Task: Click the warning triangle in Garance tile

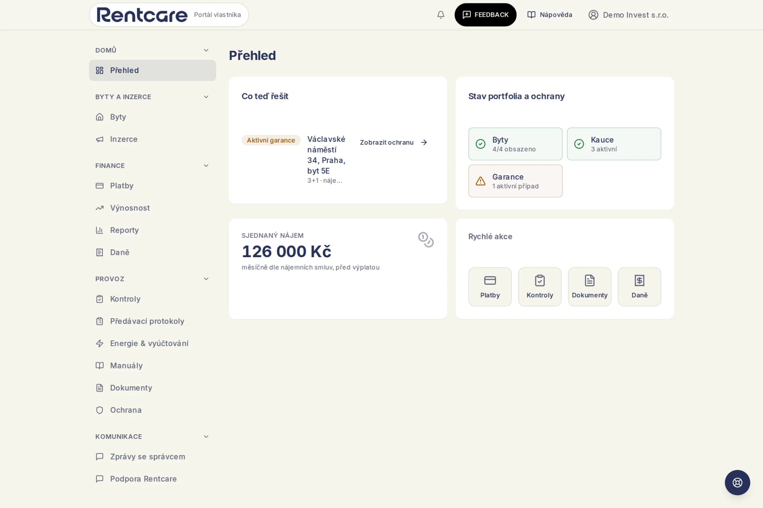Action: pos(480,181)
